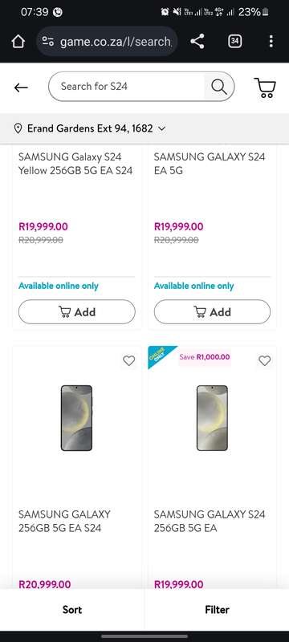Toggle wishlist heart on Save R1,000.00 product
The width and height of the screenshot is (289, 642).
click(265, 360)
